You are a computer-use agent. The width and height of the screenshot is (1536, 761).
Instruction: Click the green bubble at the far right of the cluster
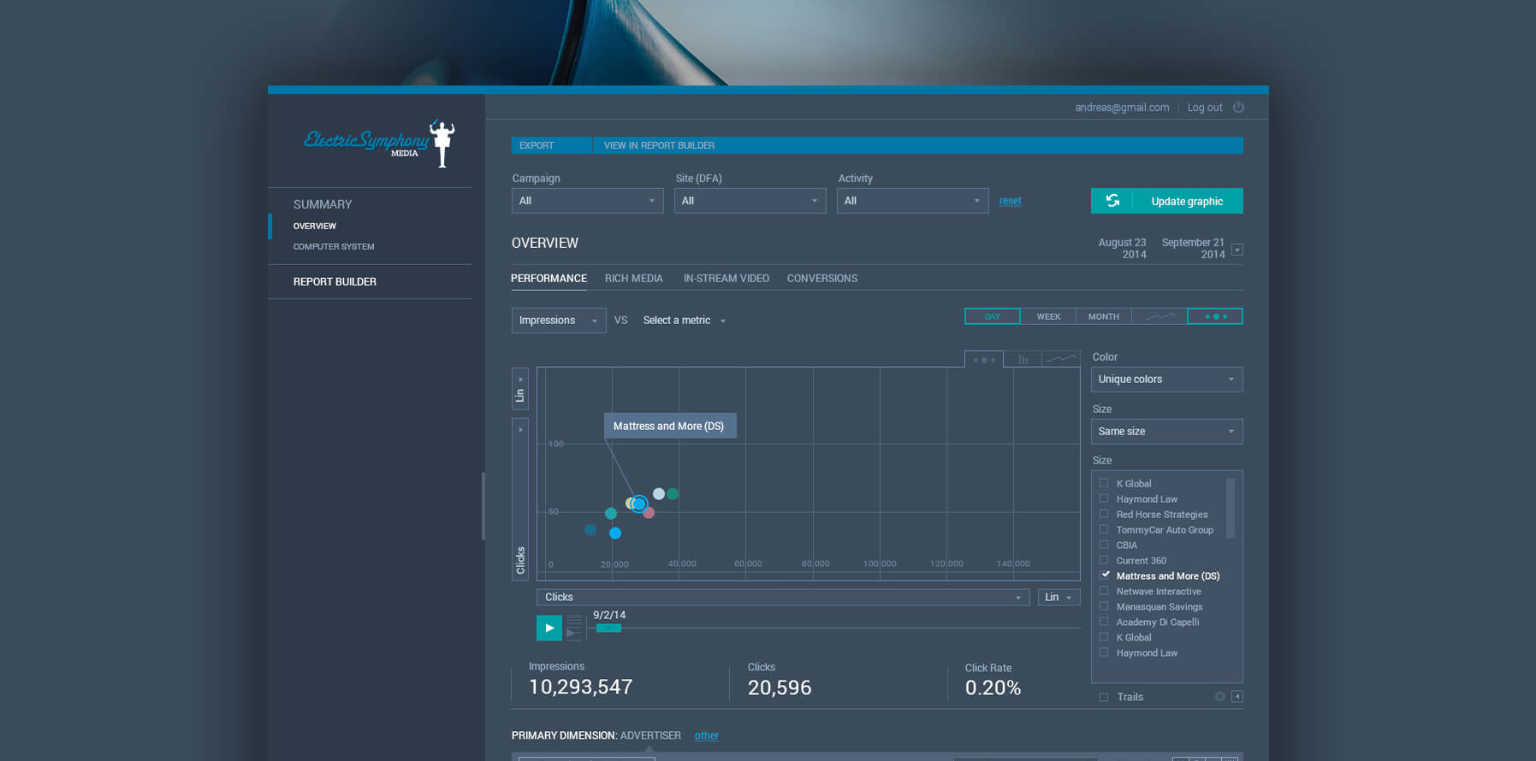tap(673, 493)
